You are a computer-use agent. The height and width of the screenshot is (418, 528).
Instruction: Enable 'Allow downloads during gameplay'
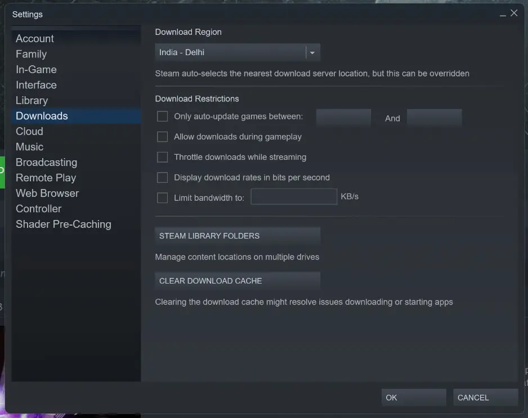(163, 136)
